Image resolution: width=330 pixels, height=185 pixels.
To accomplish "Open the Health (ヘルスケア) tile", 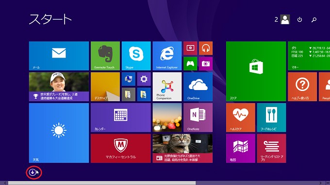I will (x=241, y=118).
